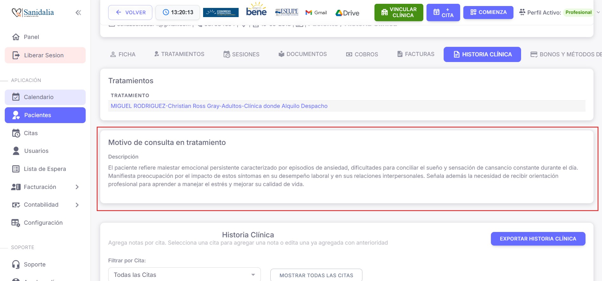Image resolution: width=602 pixels, height=281 pixels.
Task: Click Mostrar Todas las Citas button
Action: click(316, 275)
